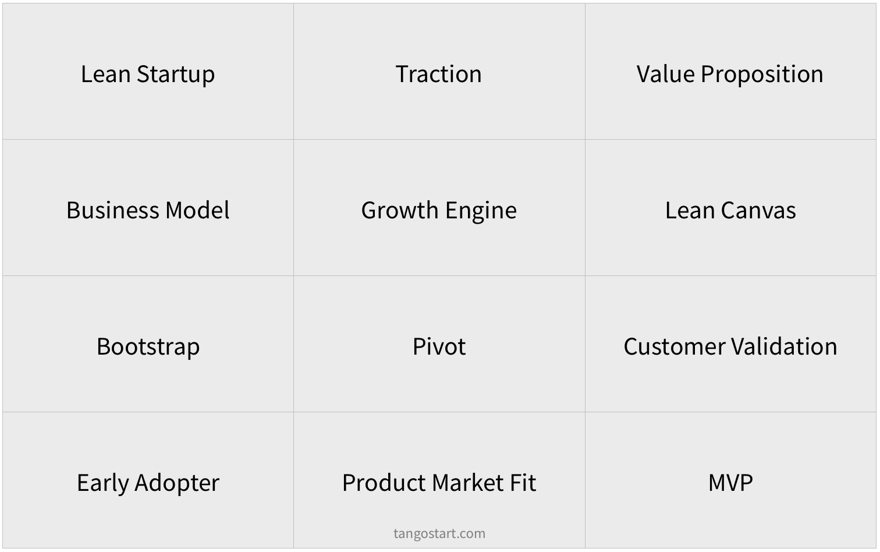Open the tangostart.com link
This screenshot has height=552, width=880.
coord(439,533)
